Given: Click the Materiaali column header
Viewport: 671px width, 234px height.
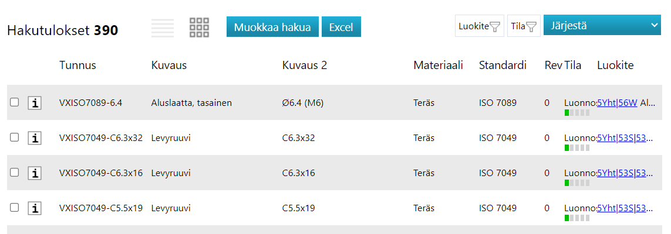Looking at the screenshot, I should point(438,65).
